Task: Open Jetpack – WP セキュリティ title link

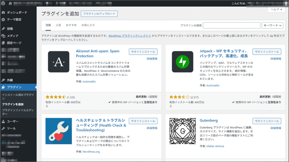Action: (224, 53)
